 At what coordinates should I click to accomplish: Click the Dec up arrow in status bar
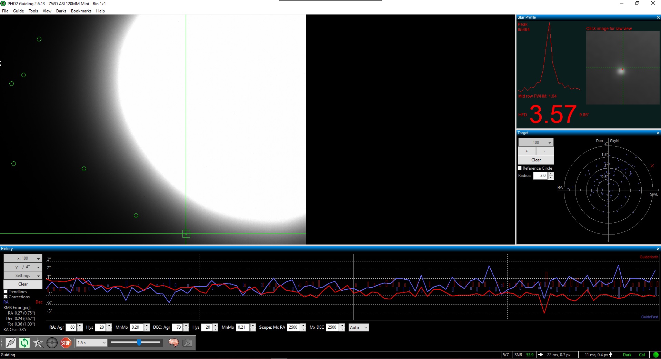point(611,355)
